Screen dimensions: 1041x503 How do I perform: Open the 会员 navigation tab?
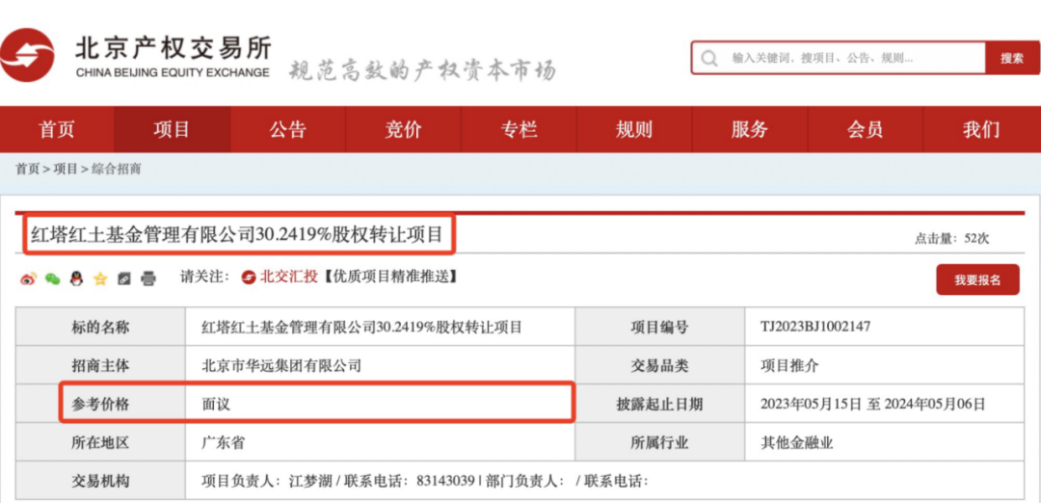[x=865, y=129]
